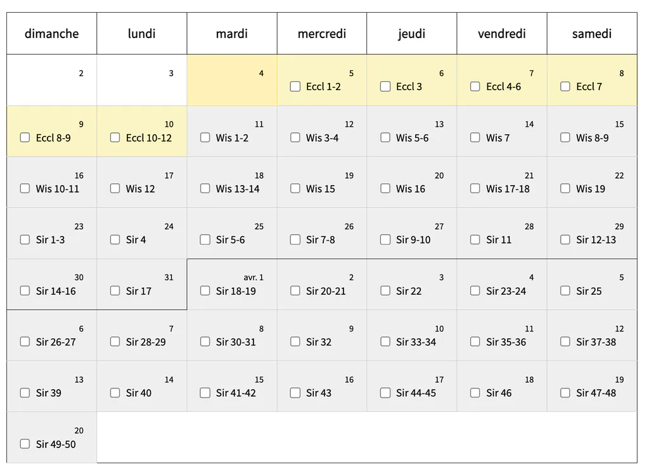
Task: Mark Sir 44-45 as read
Action: [x=385, y=393]
